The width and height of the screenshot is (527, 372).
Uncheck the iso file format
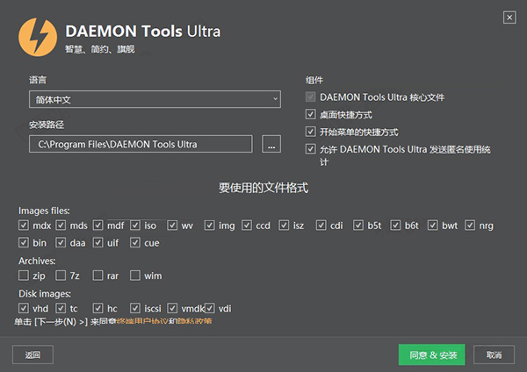tap(135, 225)
